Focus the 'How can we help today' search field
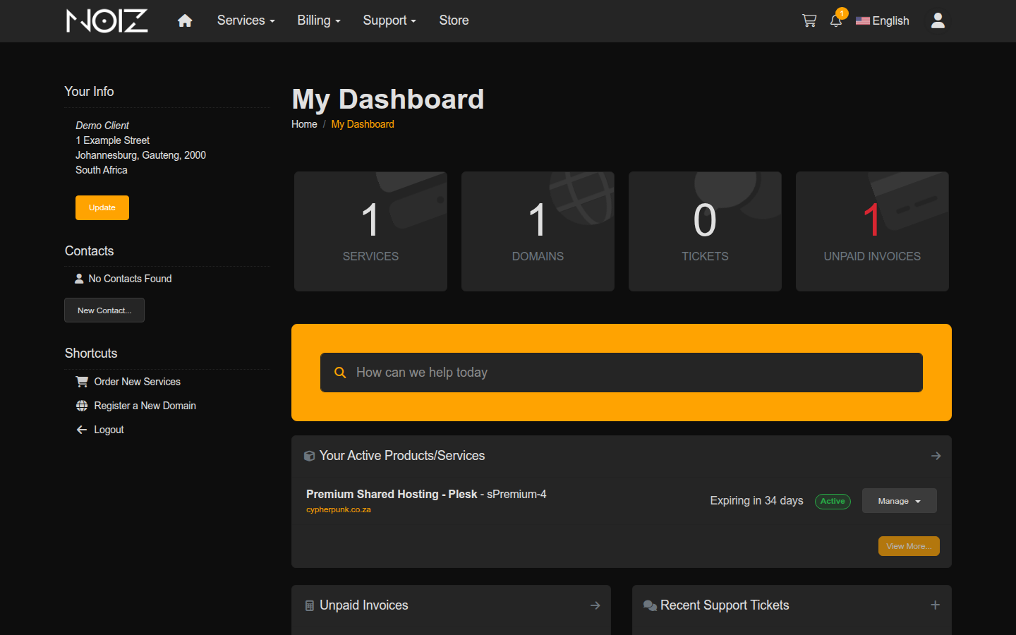 tap(622, 373)
